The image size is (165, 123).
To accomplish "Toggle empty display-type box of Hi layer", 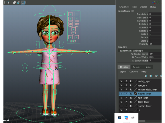I will [x=131, y=110].
